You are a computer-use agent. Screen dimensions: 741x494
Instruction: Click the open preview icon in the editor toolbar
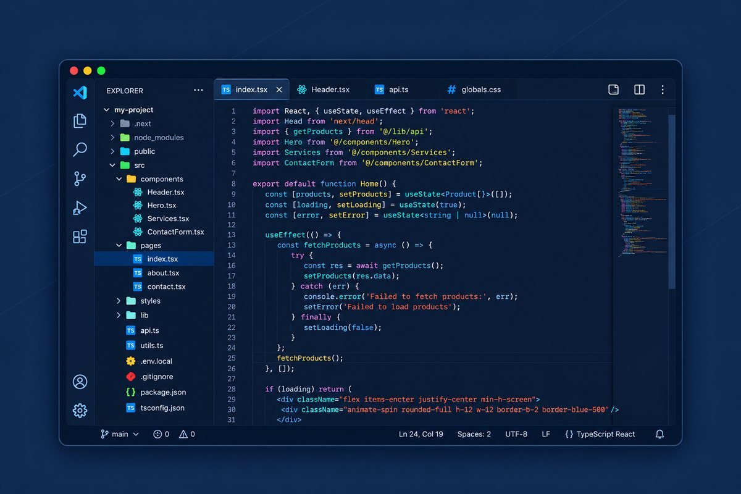(613, 90)
